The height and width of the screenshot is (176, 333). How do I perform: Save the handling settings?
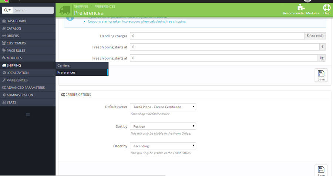[x=321, y=75]
